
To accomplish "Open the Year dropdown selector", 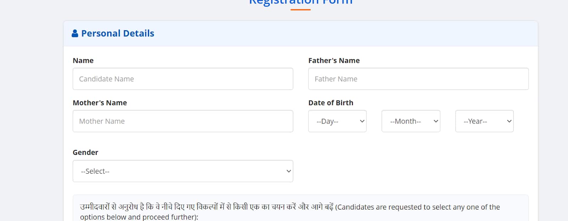I will (484, 121).
